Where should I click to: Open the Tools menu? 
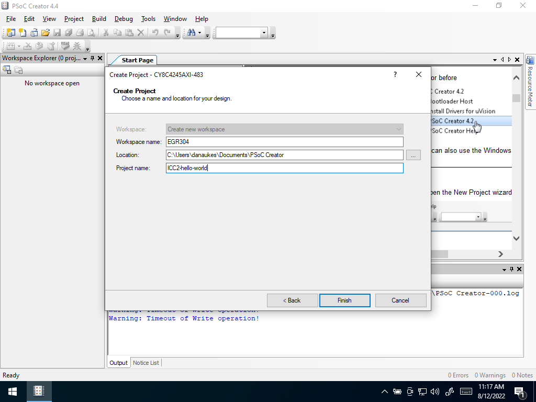[148, 19]
